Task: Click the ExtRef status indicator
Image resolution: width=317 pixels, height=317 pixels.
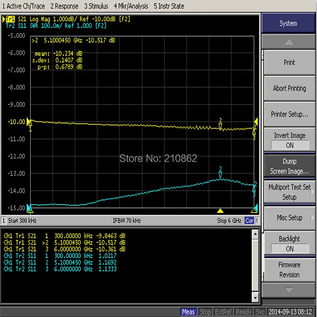Action: pyautogui.click(x=223, y=312)
